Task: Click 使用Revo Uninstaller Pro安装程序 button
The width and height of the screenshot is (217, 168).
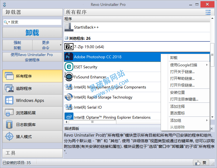Action: (33, 57)
